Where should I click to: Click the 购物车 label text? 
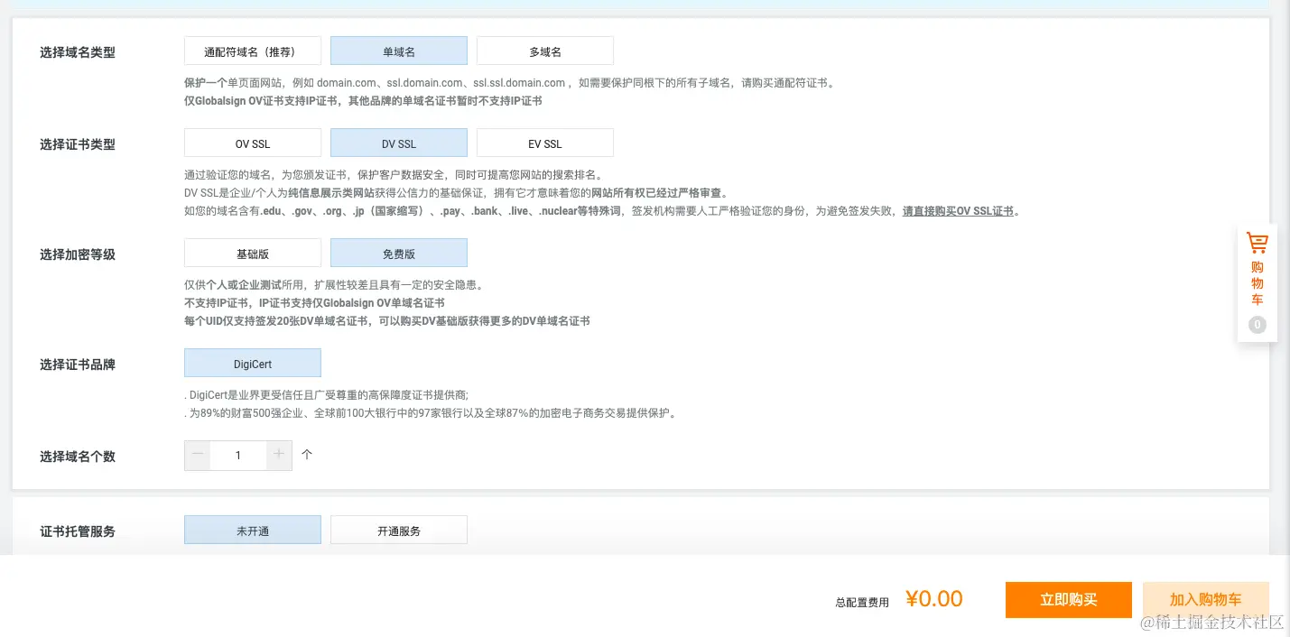tap(1258, 283)
